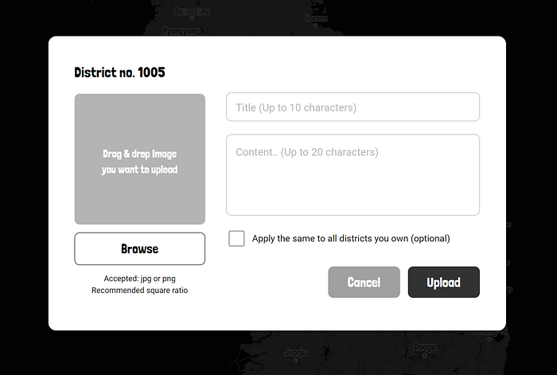Click the 'Accepted: jpg or png' hint
The width and height of the screenshot is (557, 375).
140,279
